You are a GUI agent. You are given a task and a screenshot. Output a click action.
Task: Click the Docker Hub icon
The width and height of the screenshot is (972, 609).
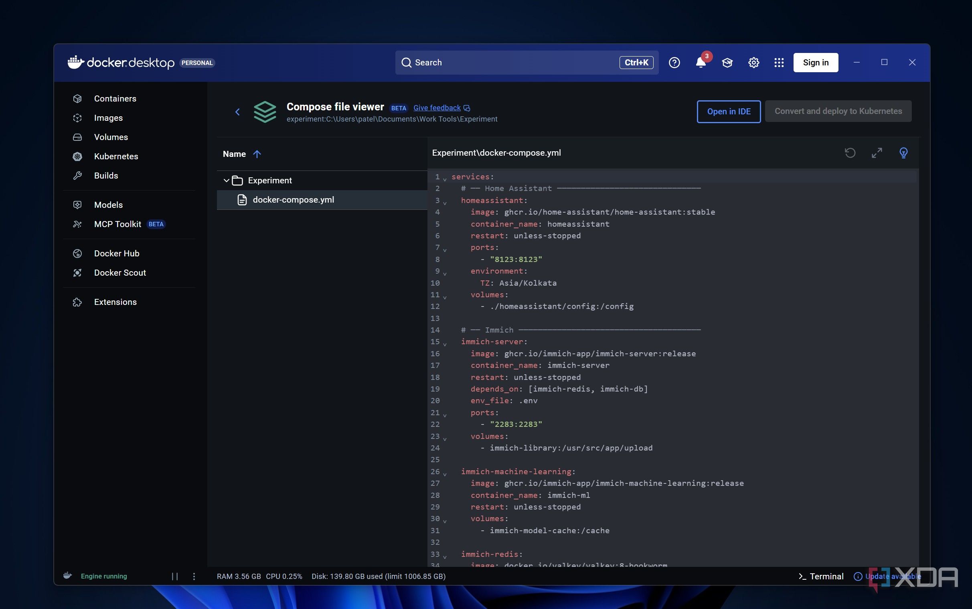77,253
